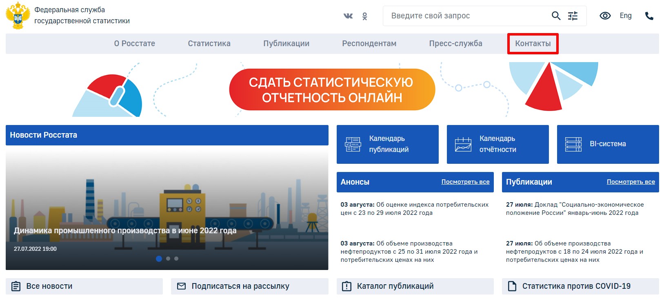The height and width of the screenshot is (299, 664).
Task: Click the news title 'Динамика промышленного производства'
Action: [x=125, y=231]
